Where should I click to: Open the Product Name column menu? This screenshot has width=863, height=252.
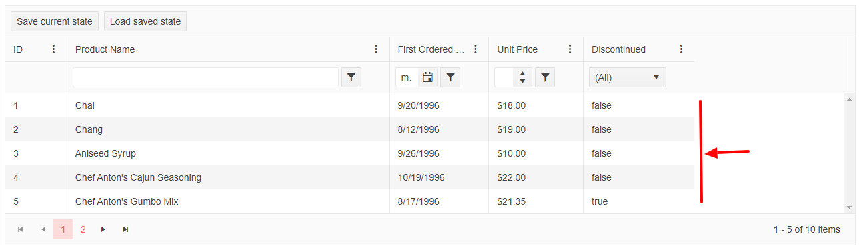coord(376,49)
